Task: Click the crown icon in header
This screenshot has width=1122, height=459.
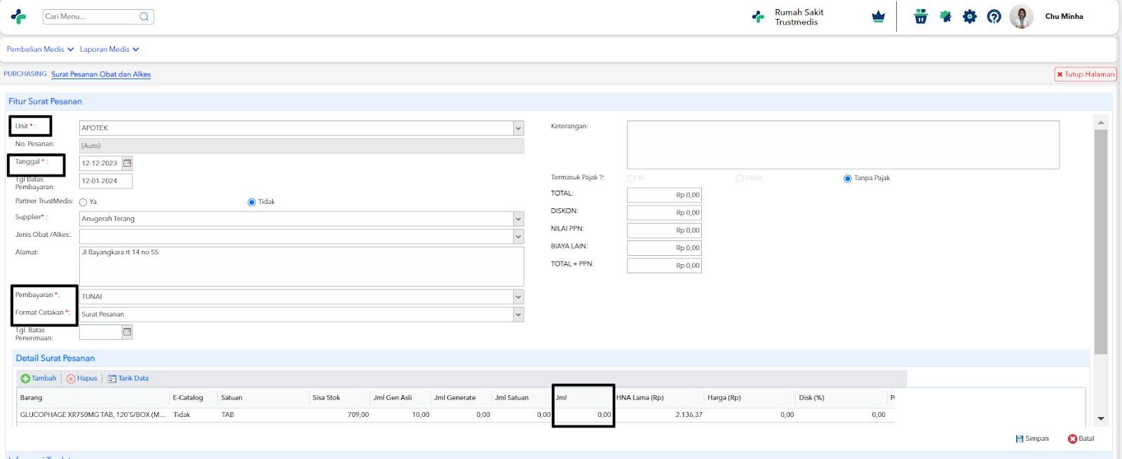Action: click(878, 17)
